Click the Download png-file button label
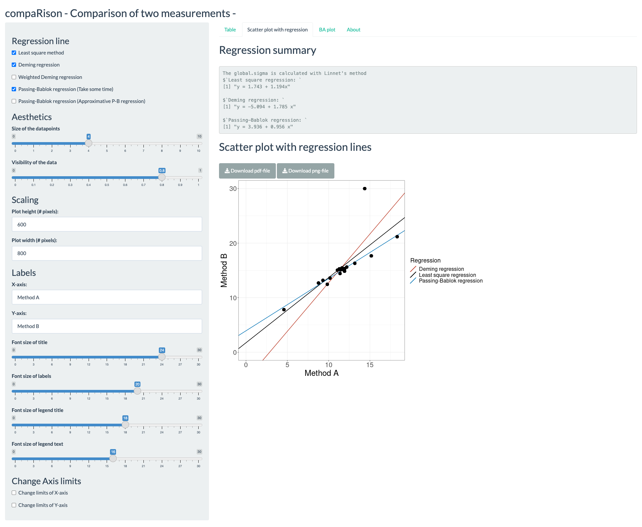The height and width of the screenshot is (527, 642). click(x=309, y=171)
